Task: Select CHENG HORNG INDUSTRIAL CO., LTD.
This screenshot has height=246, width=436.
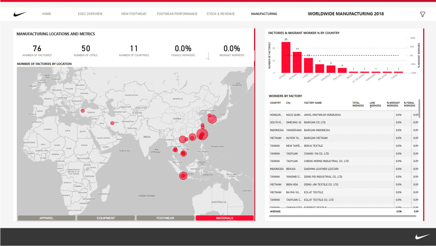Action: (x=327, y=161)
